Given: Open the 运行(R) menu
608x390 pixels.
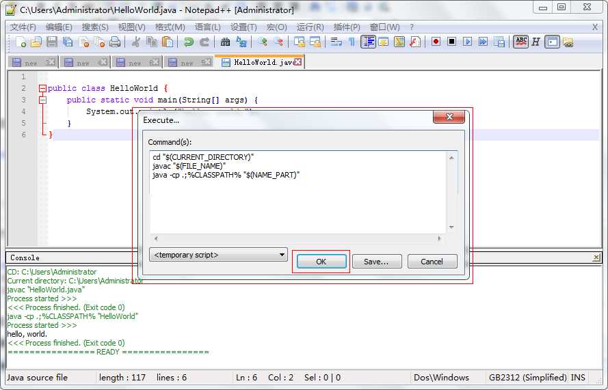Looking at the screenshot, I should point(310,27).
